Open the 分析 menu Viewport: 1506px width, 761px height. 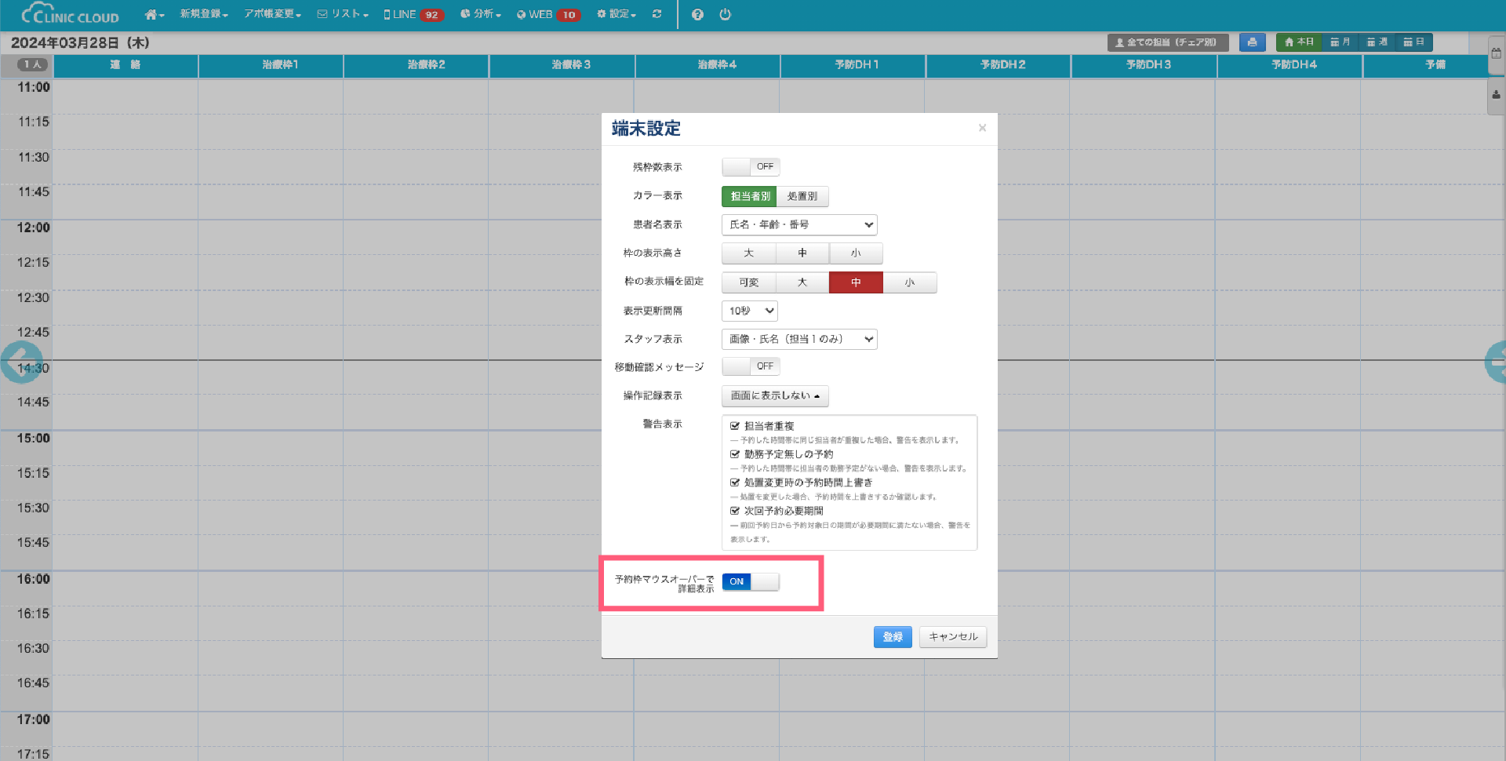pos(481,14)
